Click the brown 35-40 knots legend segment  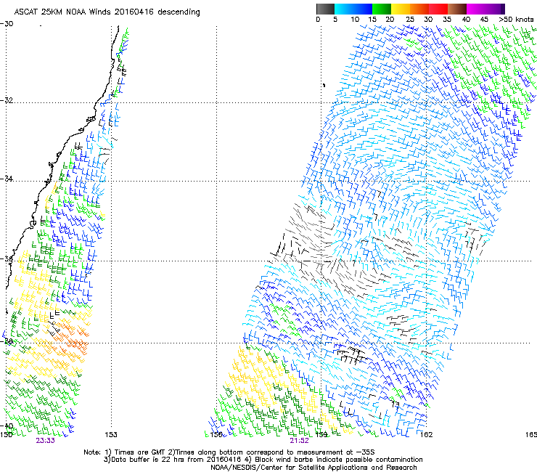point(457,9)
